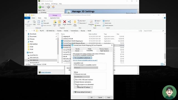
Task: Click the Name column header
Action: coord(63,34)
